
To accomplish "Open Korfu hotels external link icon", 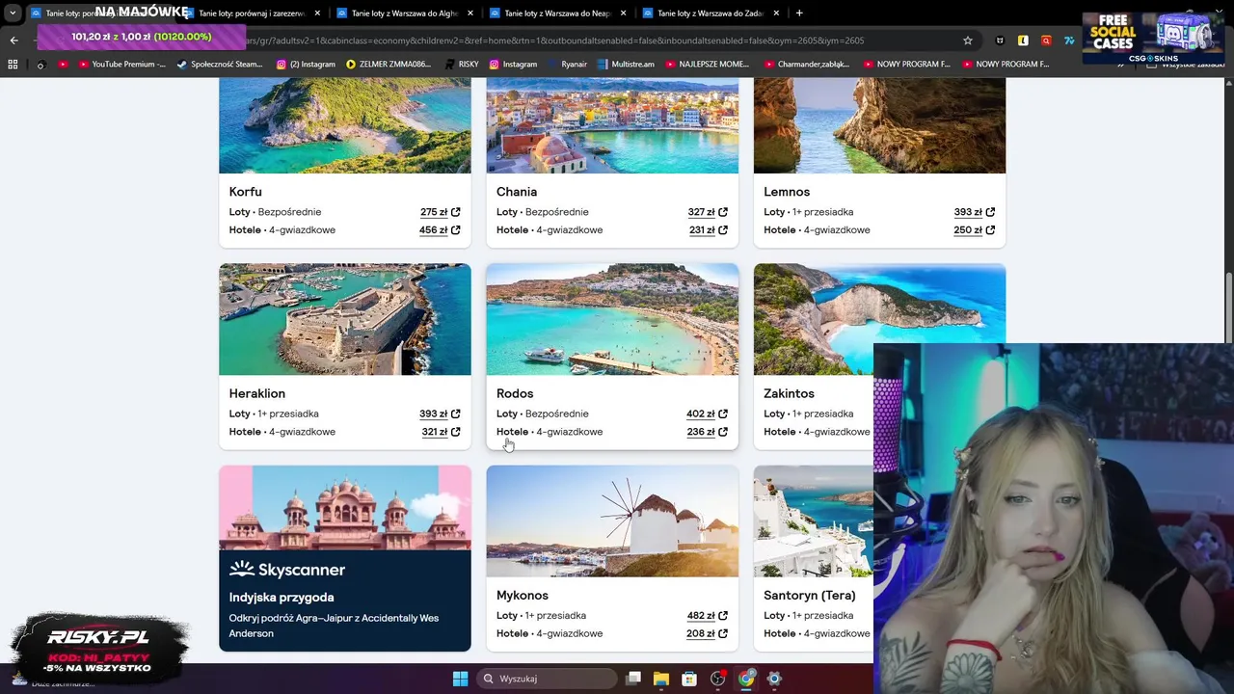I will 456,230.
